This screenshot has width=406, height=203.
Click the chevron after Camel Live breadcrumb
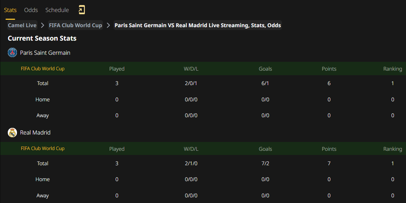pyautogui.click(x=43, y=25)
